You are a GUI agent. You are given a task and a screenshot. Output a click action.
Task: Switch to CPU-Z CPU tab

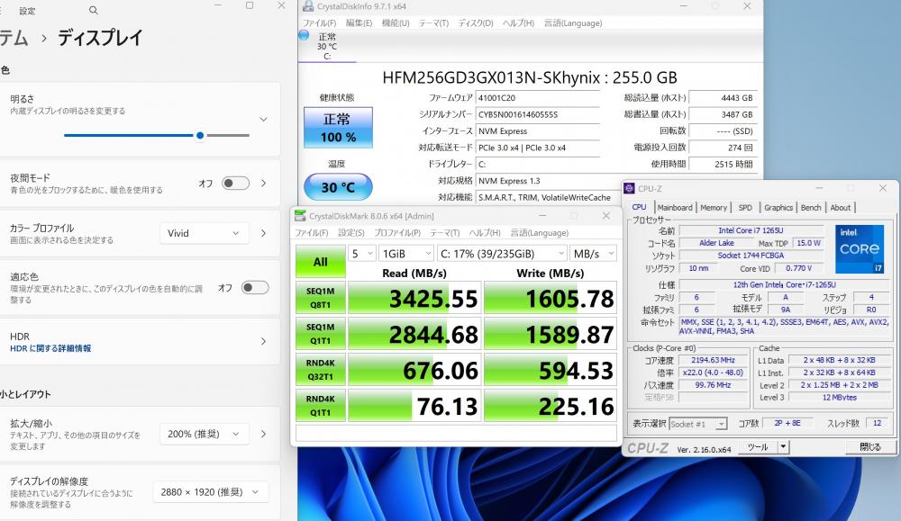point(639,207)
